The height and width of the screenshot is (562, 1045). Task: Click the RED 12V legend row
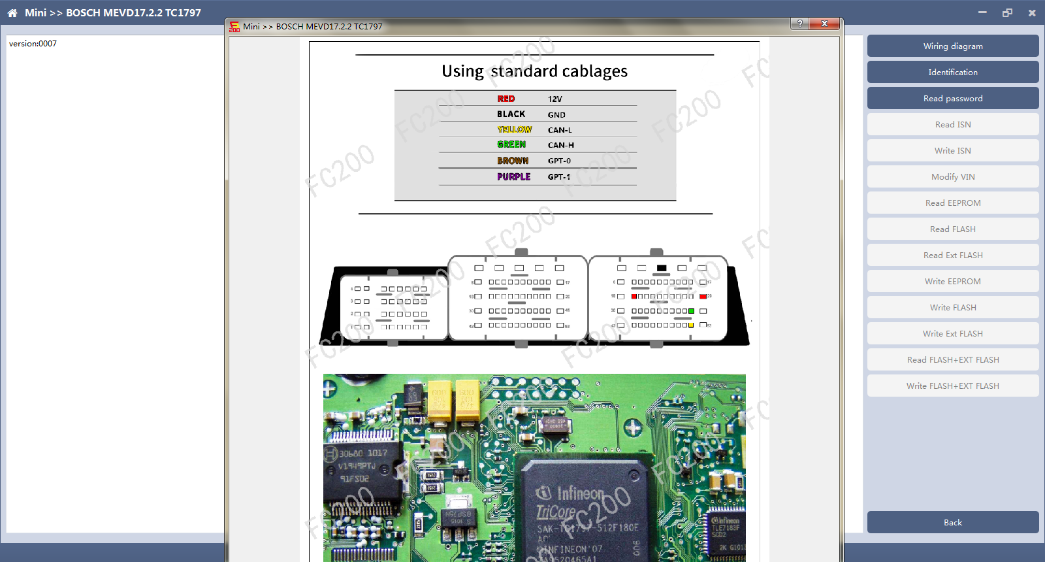pos(538,99)
